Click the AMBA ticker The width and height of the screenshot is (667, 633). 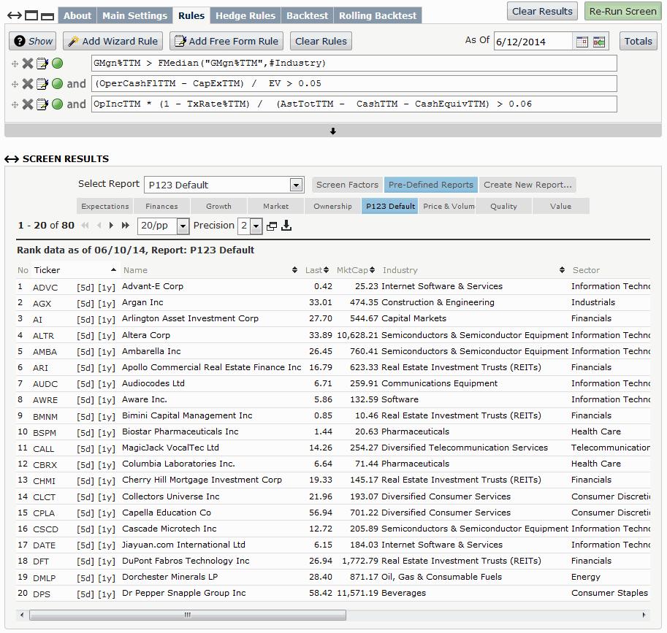pos(45,352)
